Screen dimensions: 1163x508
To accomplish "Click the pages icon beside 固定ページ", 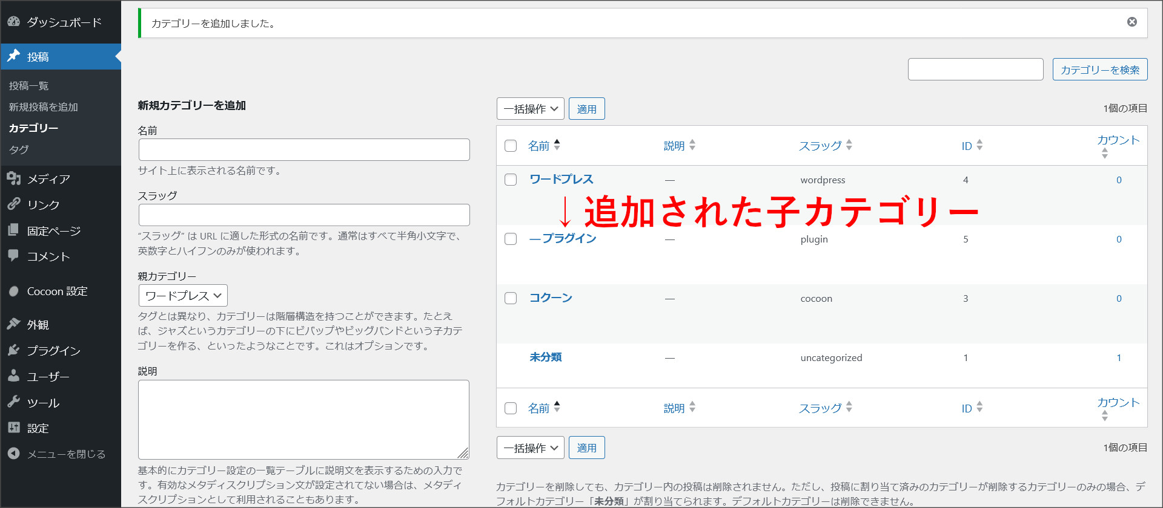I will pos(13,230).
